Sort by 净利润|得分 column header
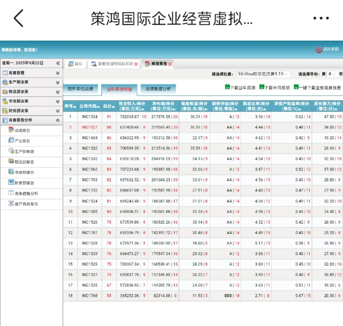This screenshot has width=343, height=326. (163, 106)
